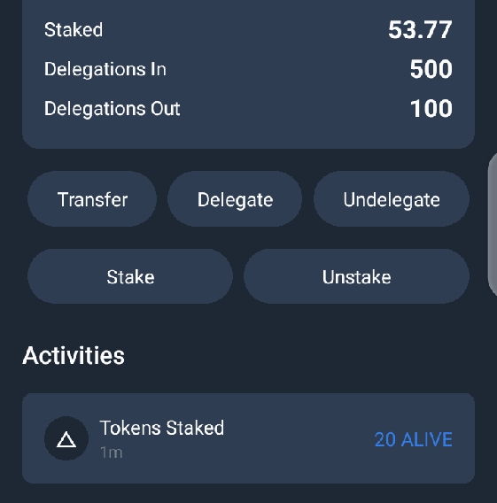Image resolution: width=497 pixels, height=503 pixels.
Task: Click the dark circle around the triangle icon
Action: click(66, 438)
